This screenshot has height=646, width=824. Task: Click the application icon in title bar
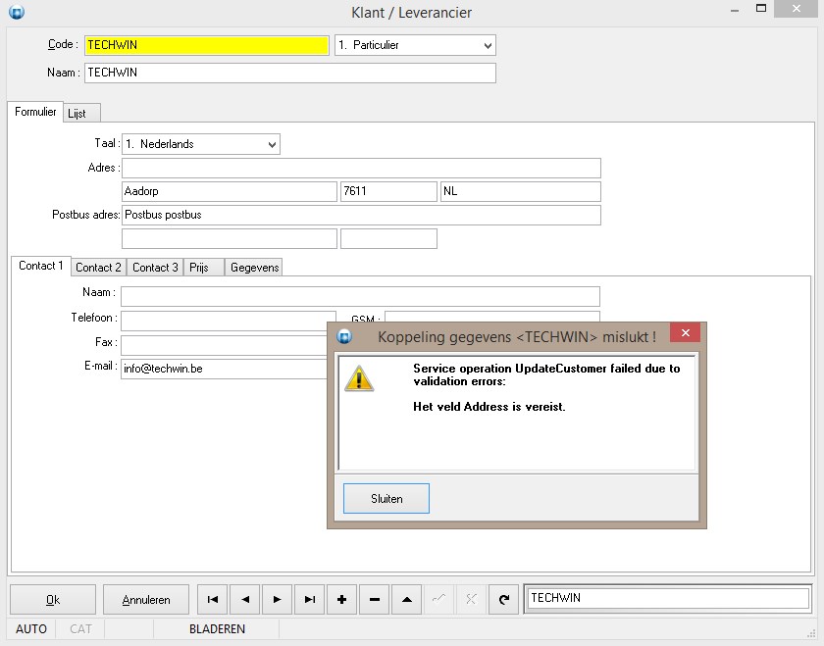click(17, 12)
